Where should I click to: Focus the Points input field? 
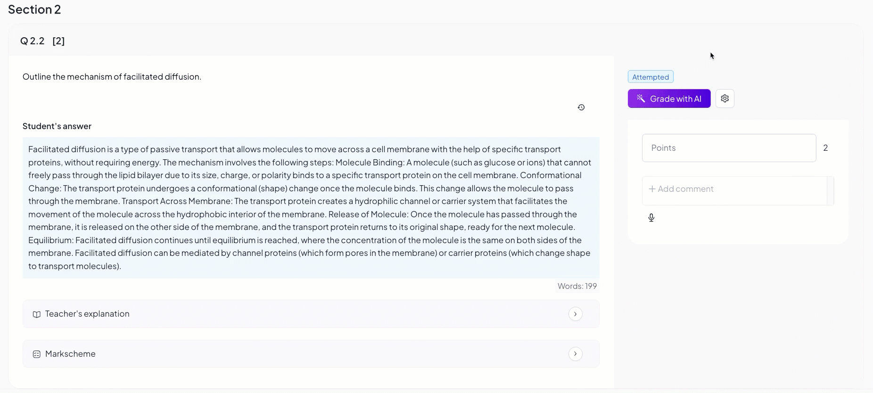729,148
